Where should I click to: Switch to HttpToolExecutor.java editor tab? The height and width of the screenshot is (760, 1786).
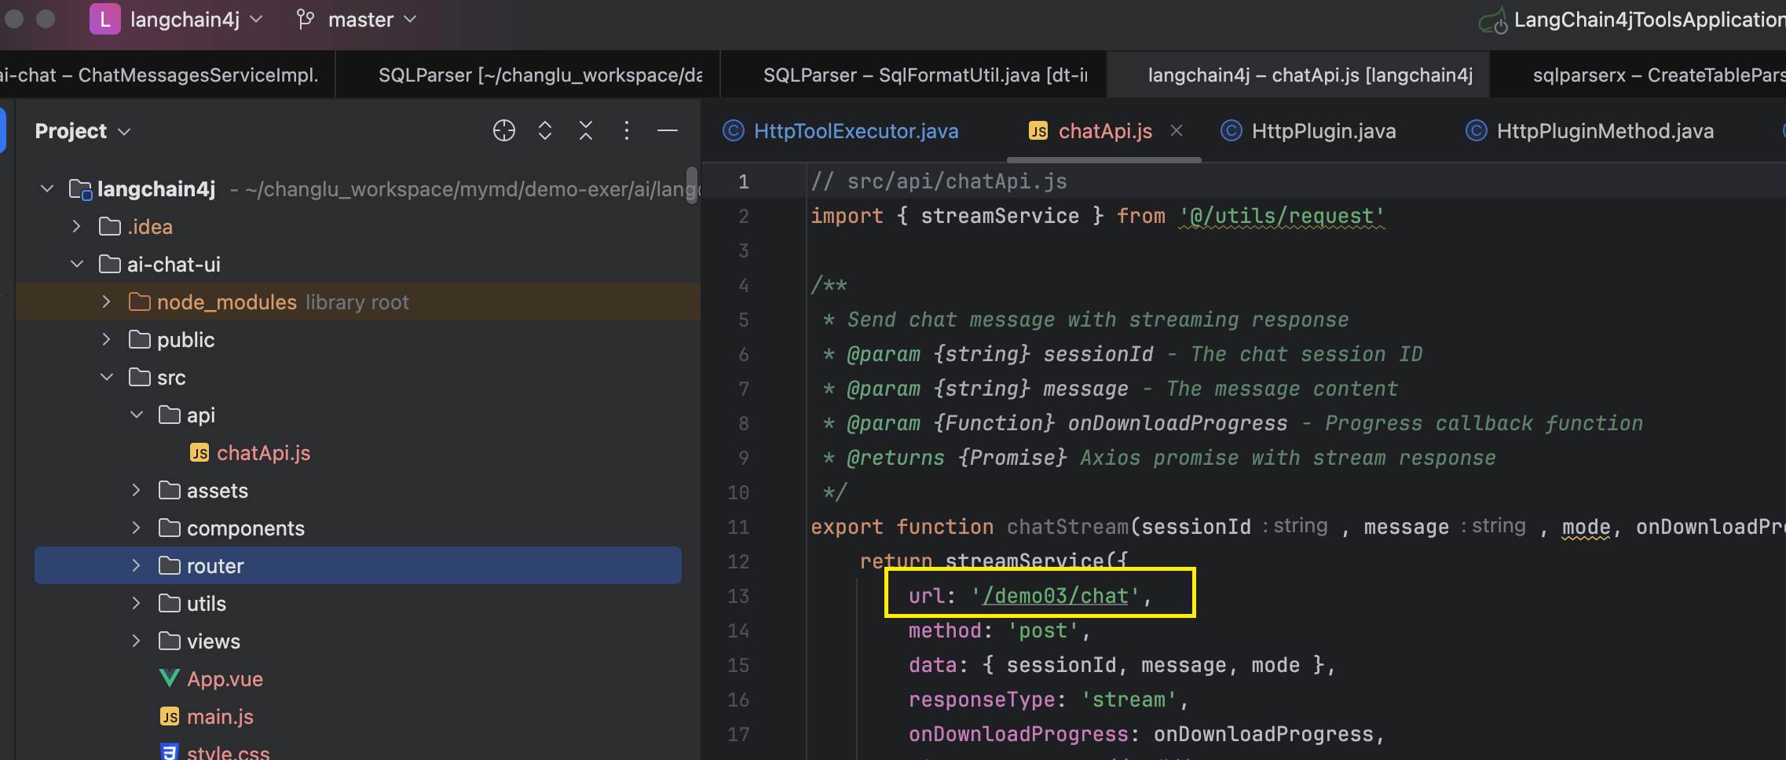[x=841, y=130]
